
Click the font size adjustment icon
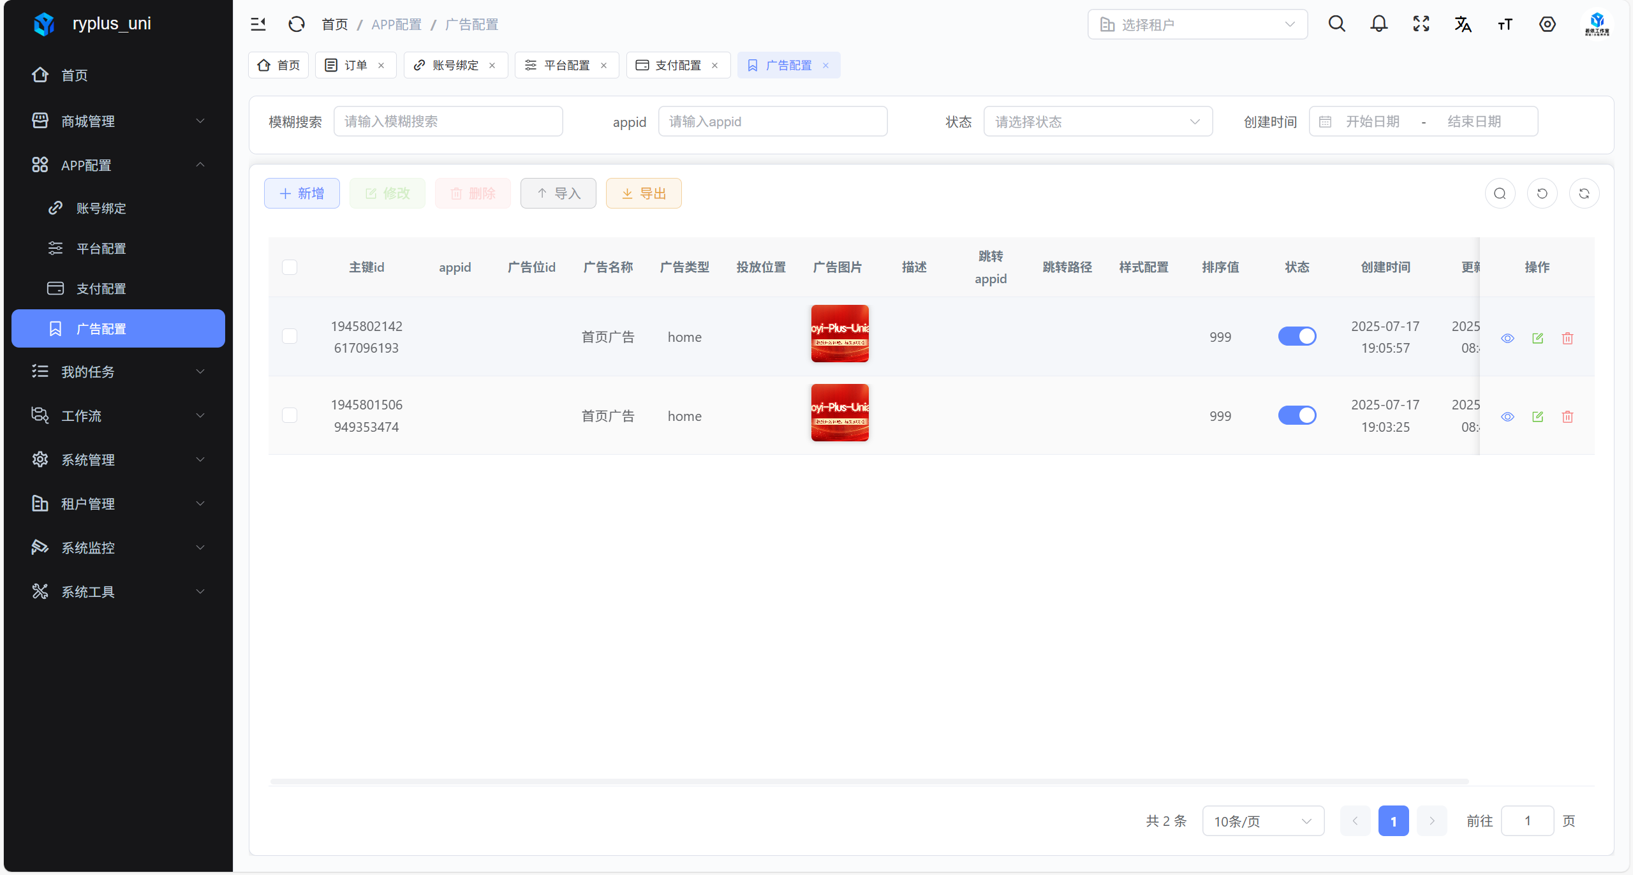pyautogui.click(x=1505, y=24)
